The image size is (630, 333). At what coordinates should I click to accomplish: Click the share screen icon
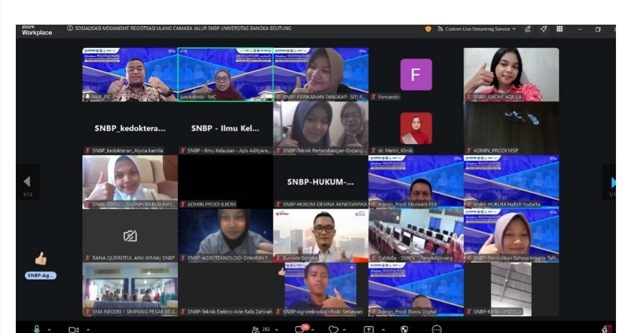368,329
